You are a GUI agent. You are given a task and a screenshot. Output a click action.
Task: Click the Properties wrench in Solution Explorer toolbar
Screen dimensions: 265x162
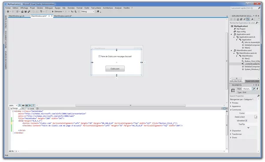pyautogui.click(x=252, y=19)
